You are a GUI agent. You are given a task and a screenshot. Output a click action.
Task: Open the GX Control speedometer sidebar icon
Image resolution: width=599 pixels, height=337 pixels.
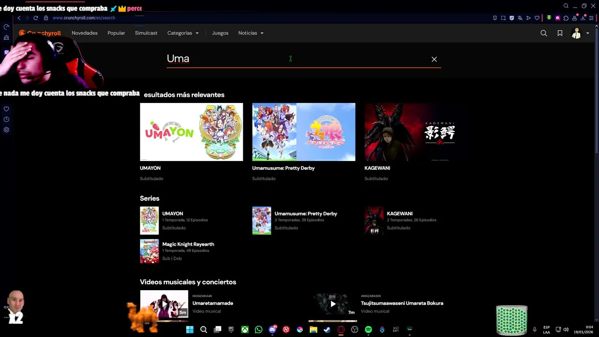[x=6, y=27]
